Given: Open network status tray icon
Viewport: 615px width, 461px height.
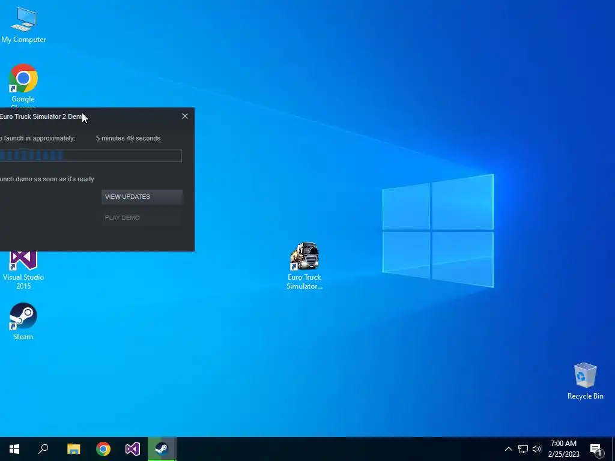Looking at the screenshot, I should (523, 449).
